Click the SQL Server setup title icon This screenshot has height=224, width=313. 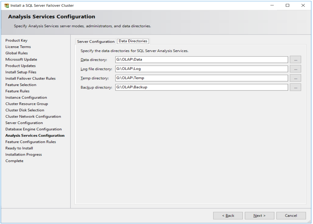(x=6, y=5)
